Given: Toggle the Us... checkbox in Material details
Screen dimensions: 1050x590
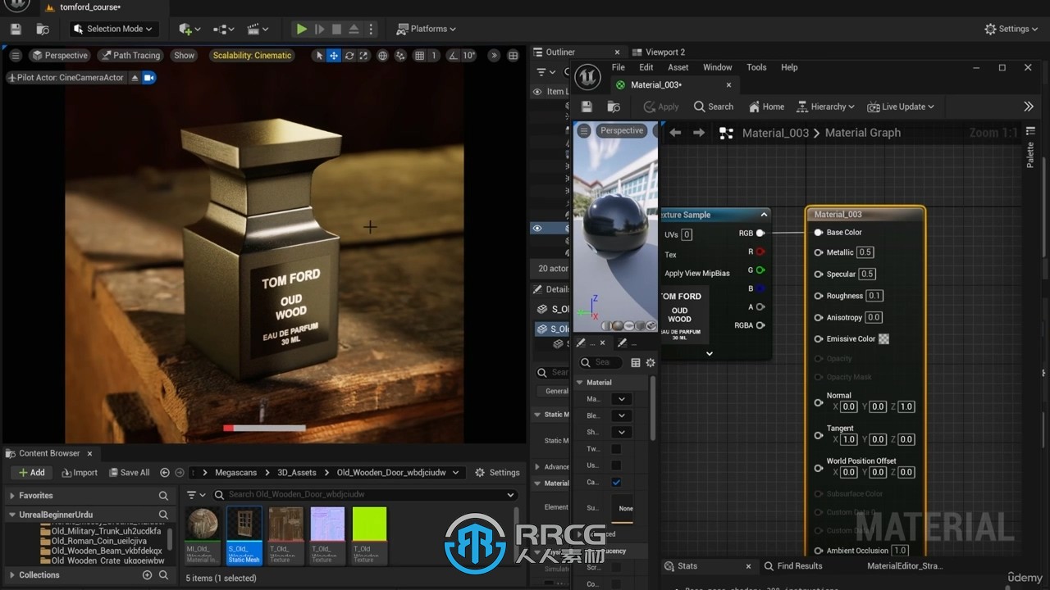Looking at the screenshot, I should point(616,465).
